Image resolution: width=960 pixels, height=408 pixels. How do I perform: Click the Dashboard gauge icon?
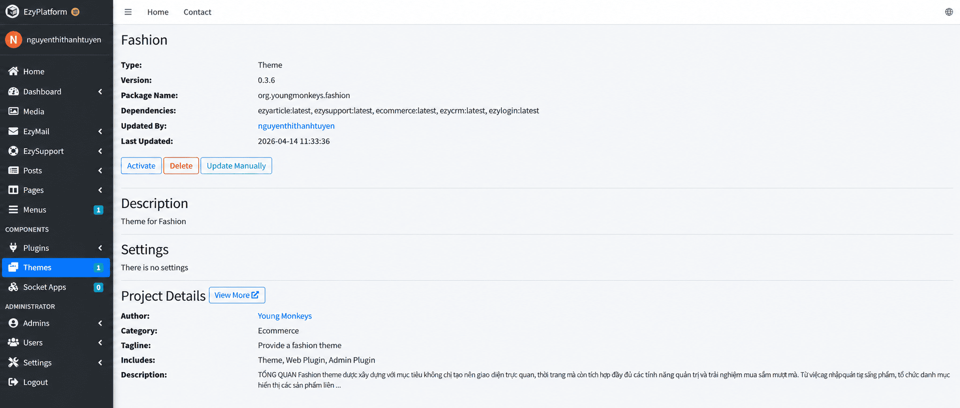click(13, 91)
